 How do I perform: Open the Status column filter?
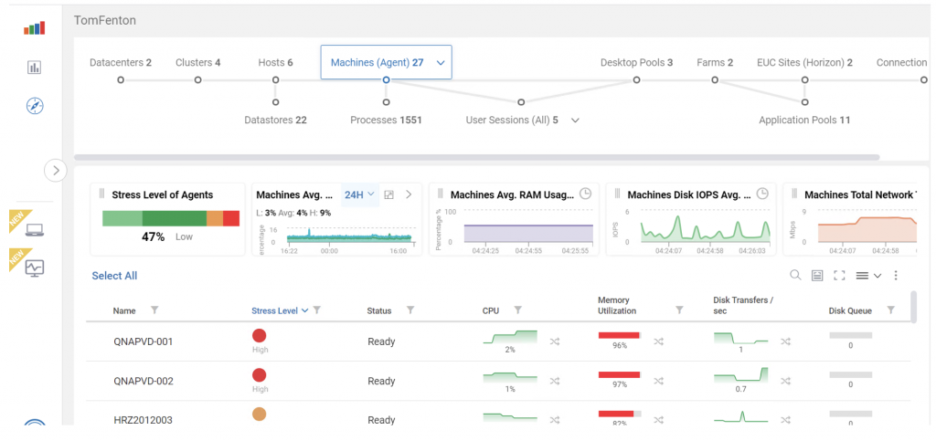(x=410, y=310)
